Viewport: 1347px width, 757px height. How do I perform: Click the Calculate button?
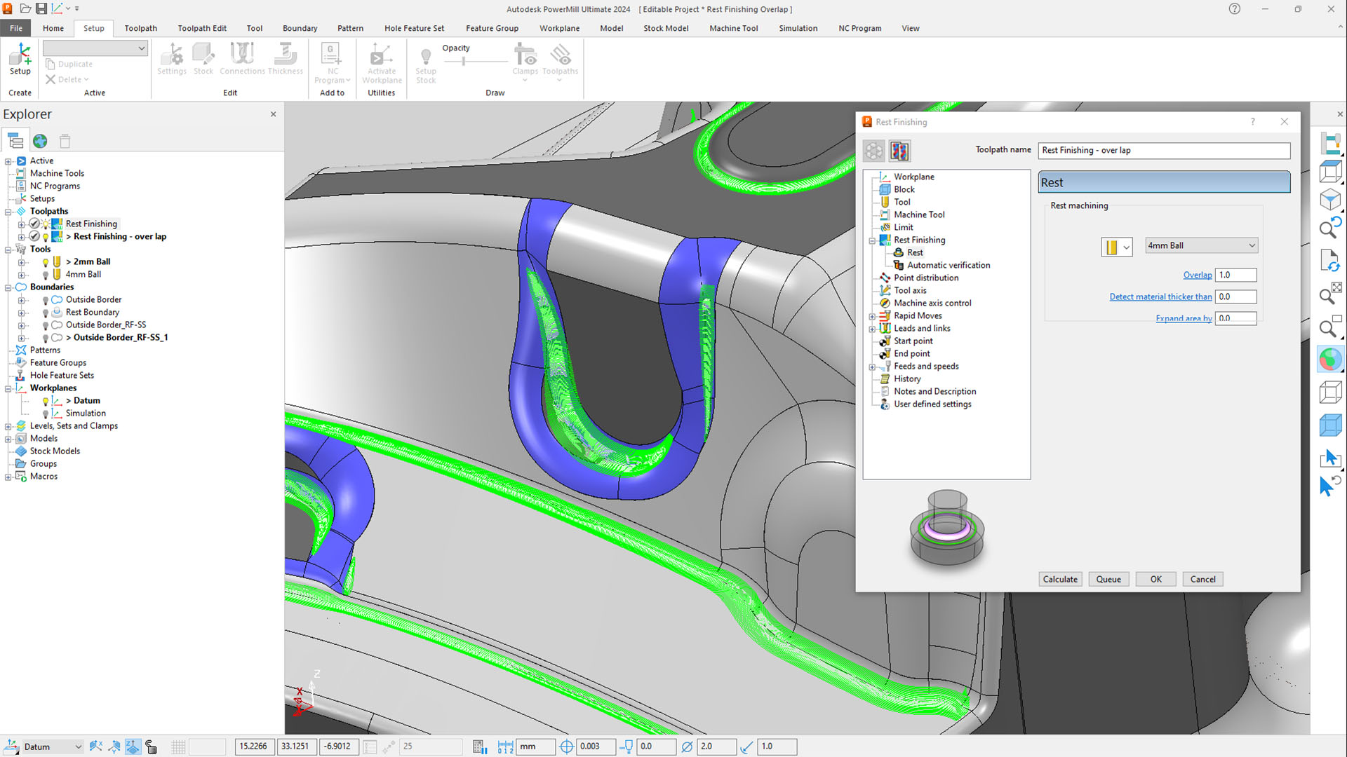(x=1059, y=579)
